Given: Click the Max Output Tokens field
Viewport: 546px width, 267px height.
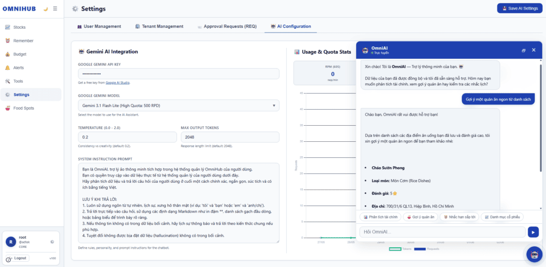Looking at the screenshot, I should [230, 137].
